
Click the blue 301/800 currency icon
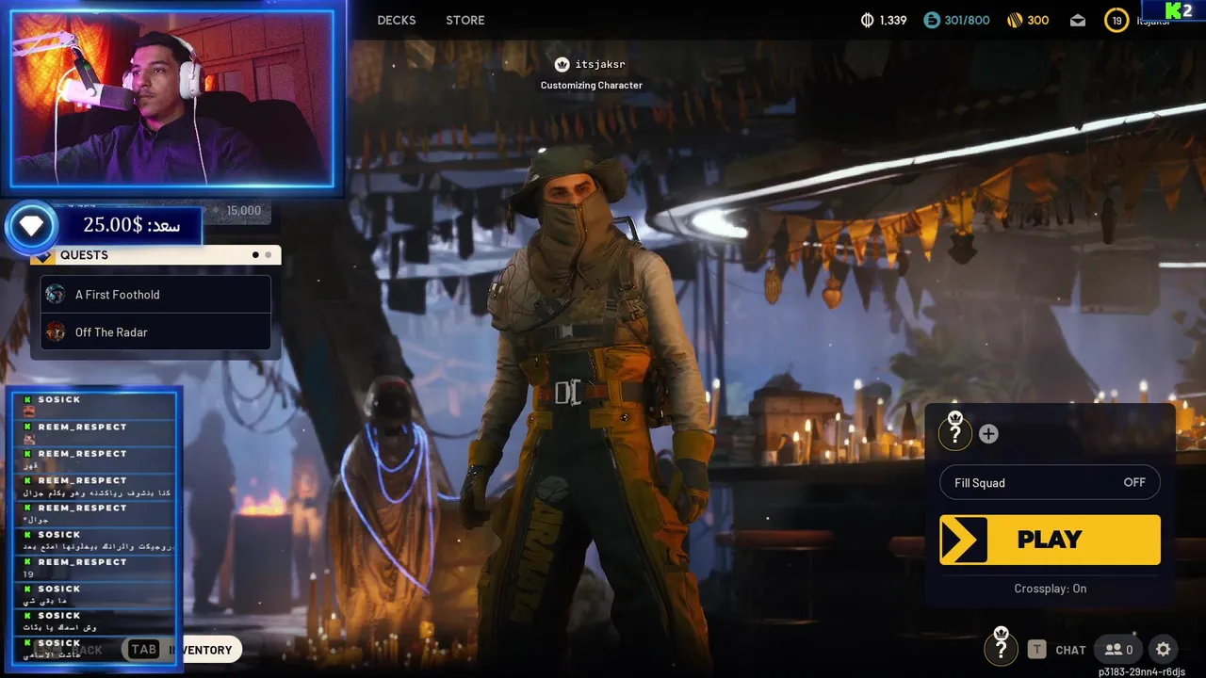932,20
